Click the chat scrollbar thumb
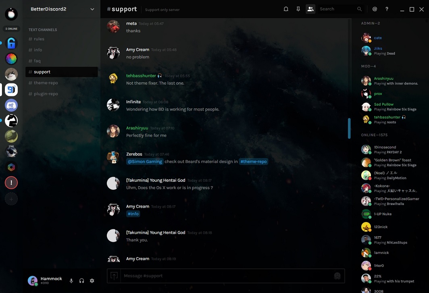This screenshot has height=293, width=429. pos(349,128)
